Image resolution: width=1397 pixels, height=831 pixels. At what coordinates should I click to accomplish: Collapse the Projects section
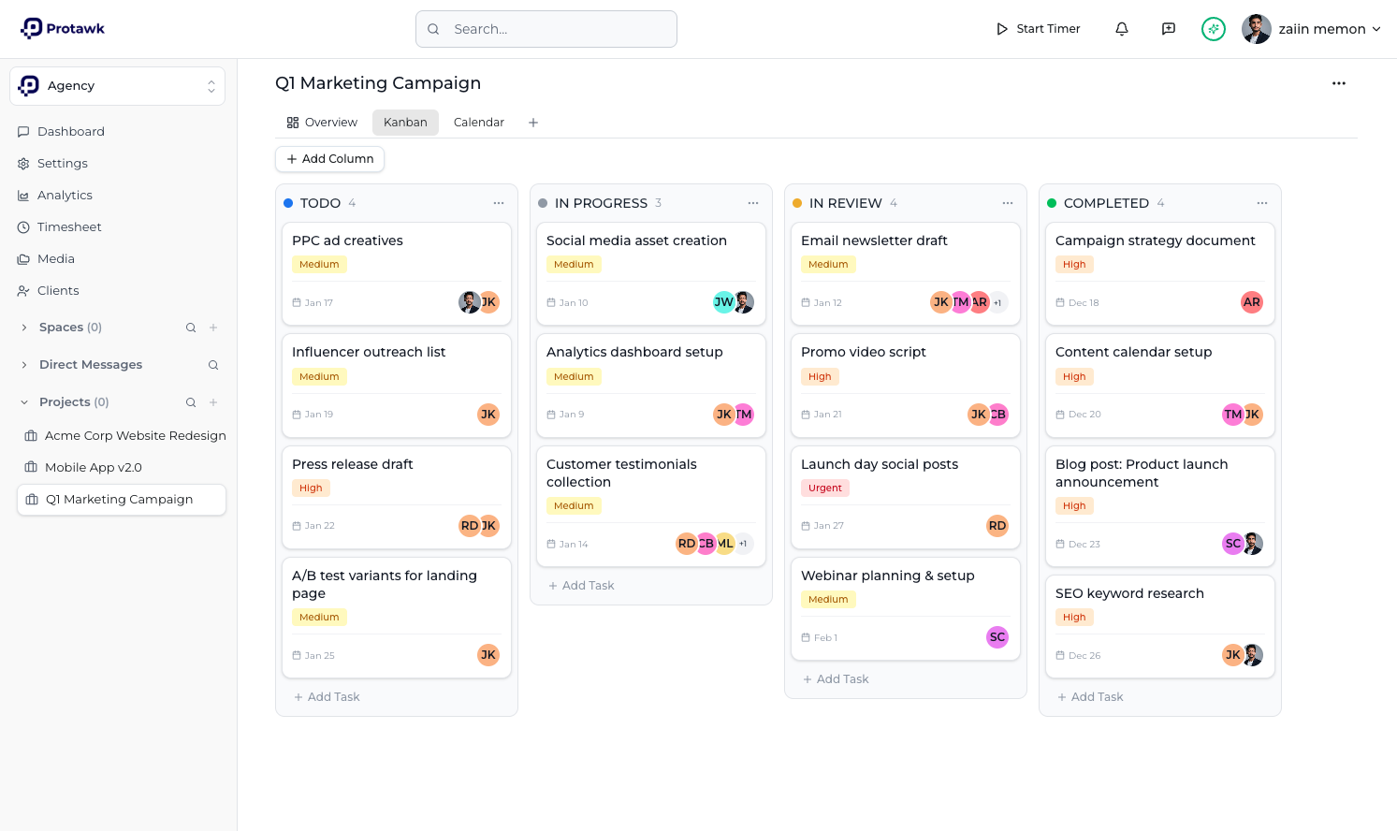[x=22, y=401]
